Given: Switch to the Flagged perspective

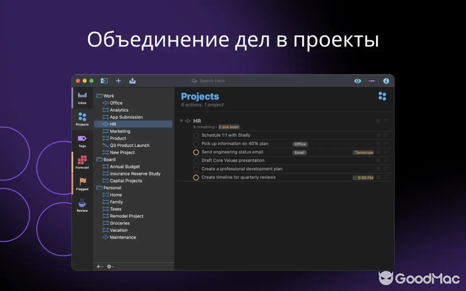Looking at the screenshot, I should point(82,183).
